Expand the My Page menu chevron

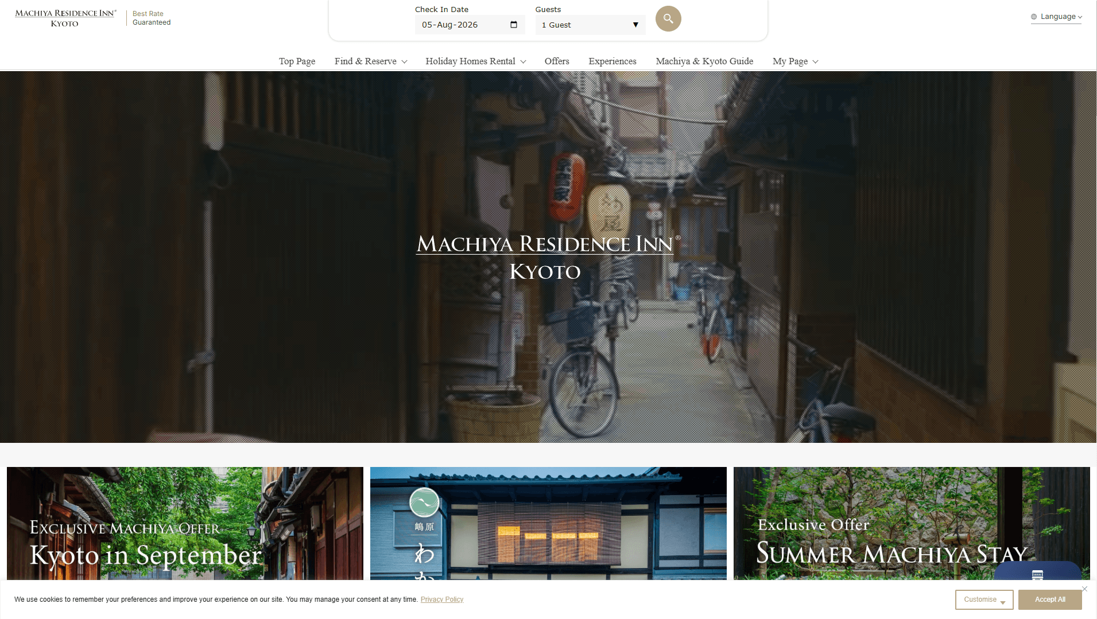click(815, 62)
